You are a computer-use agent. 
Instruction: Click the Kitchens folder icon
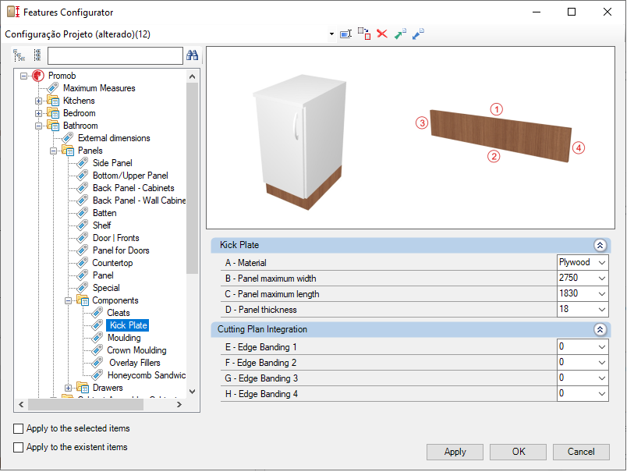(53, 101)
